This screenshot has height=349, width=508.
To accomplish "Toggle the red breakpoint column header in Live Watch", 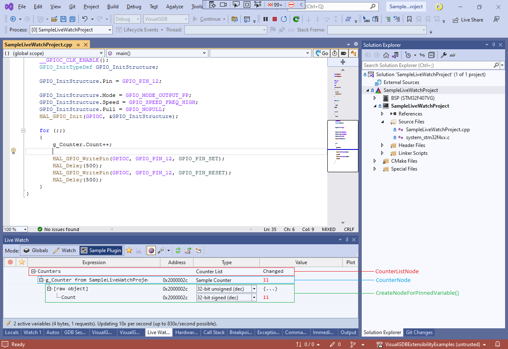I will pos(10,262).
